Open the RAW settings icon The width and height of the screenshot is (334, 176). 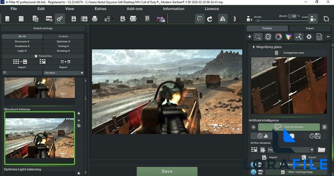[49, 19]
